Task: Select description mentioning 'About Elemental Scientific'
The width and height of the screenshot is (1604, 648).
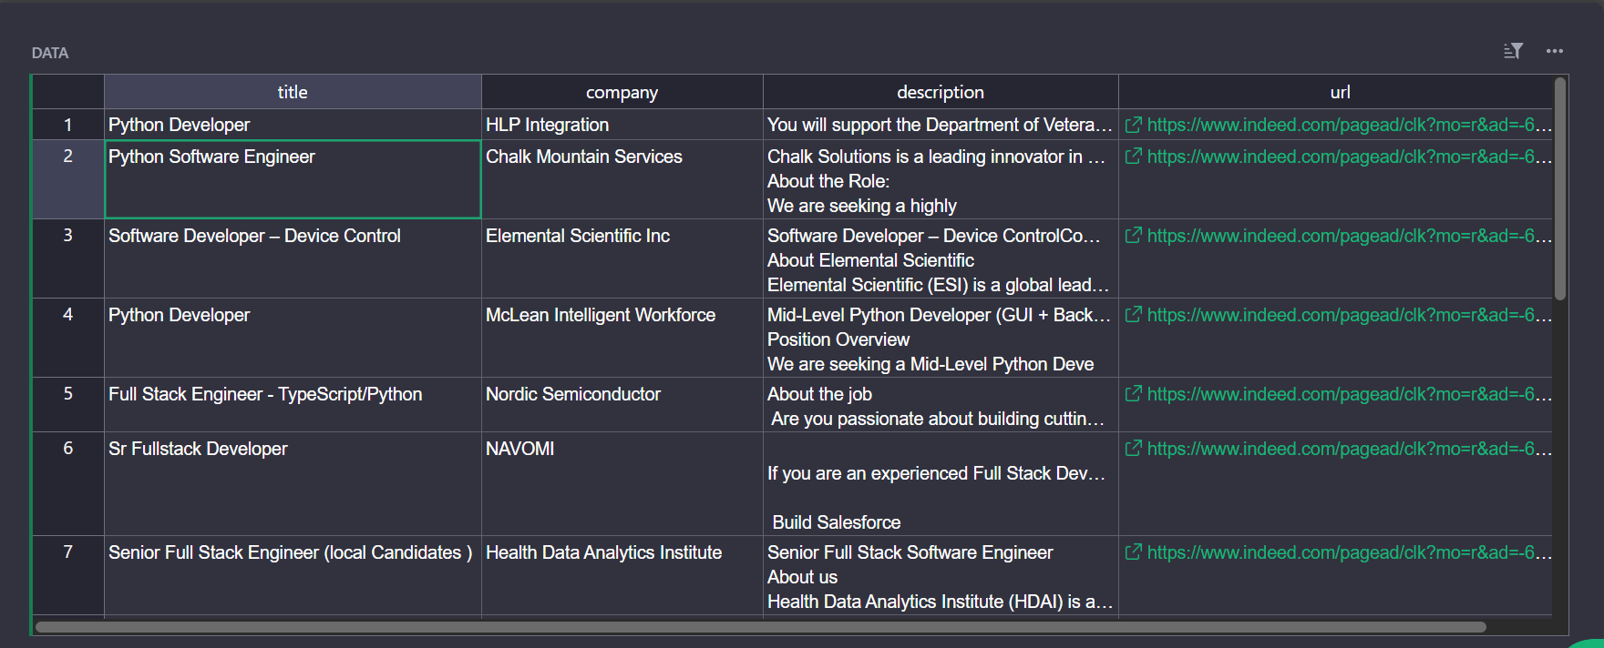Action: (941, 258)
